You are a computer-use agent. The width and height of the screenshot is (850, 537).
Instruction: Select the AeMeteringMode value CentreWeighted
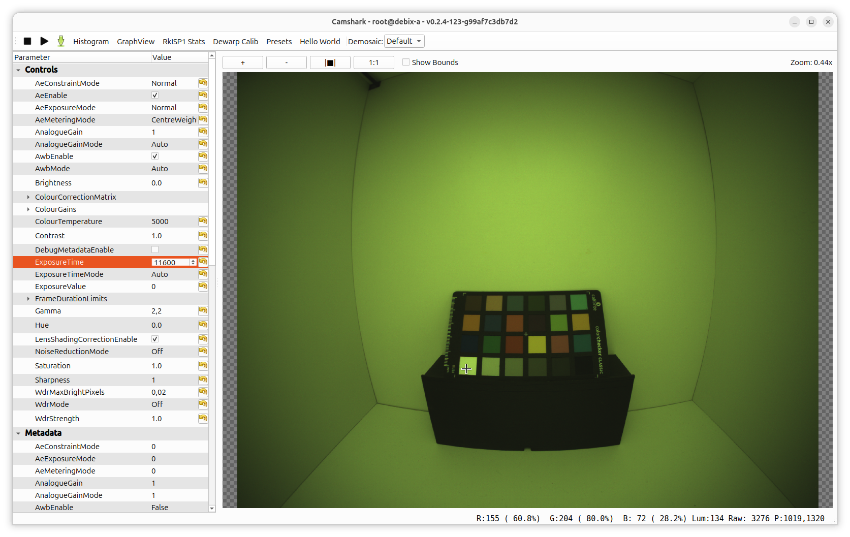click(x=174, y=120)
